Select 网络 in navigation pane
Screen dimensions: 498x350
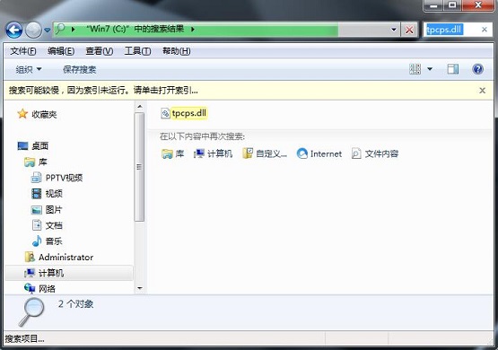(47, 289)
